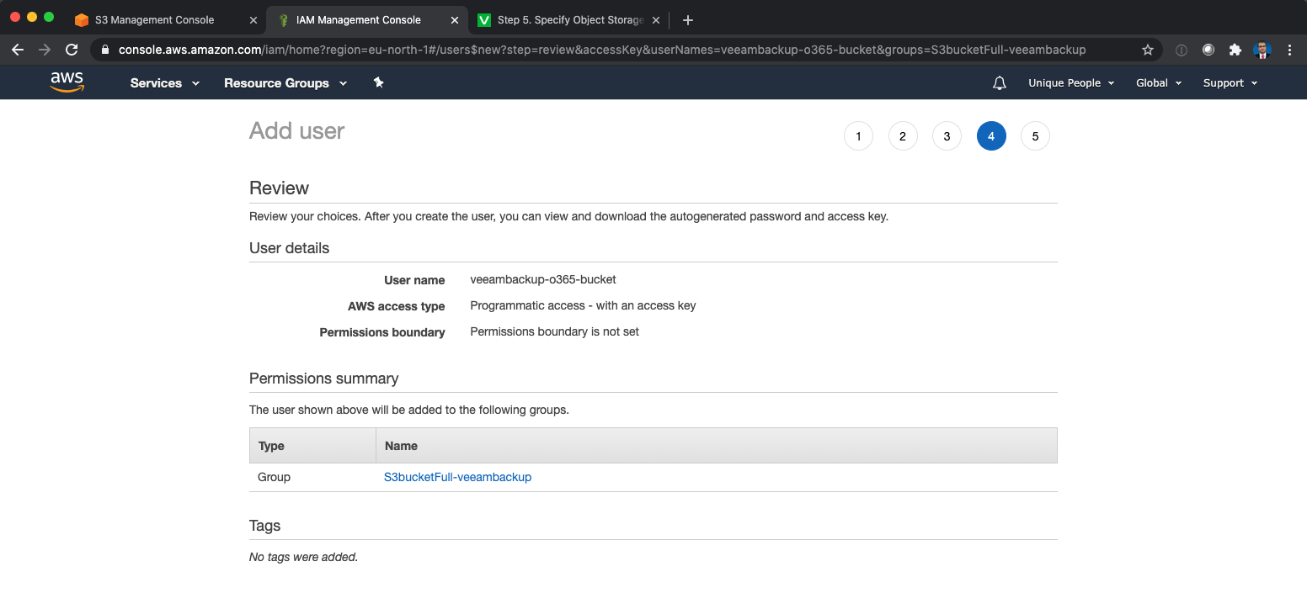Click 'No tags were added.' text
Image resolution: width=1307 pixels, height=609 pixels.
click(x=303, y=557)
